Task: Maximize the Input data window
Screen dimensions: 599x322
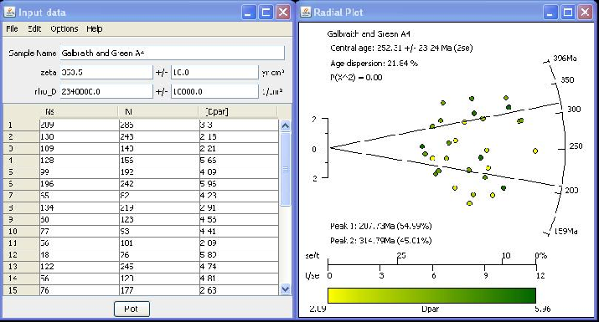Action: coord(266,13)
